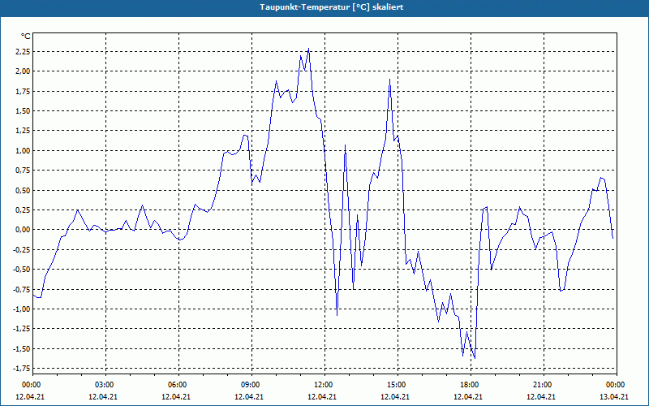
Task: Select the '09:00' time label
Action: [x=252, y=385]
